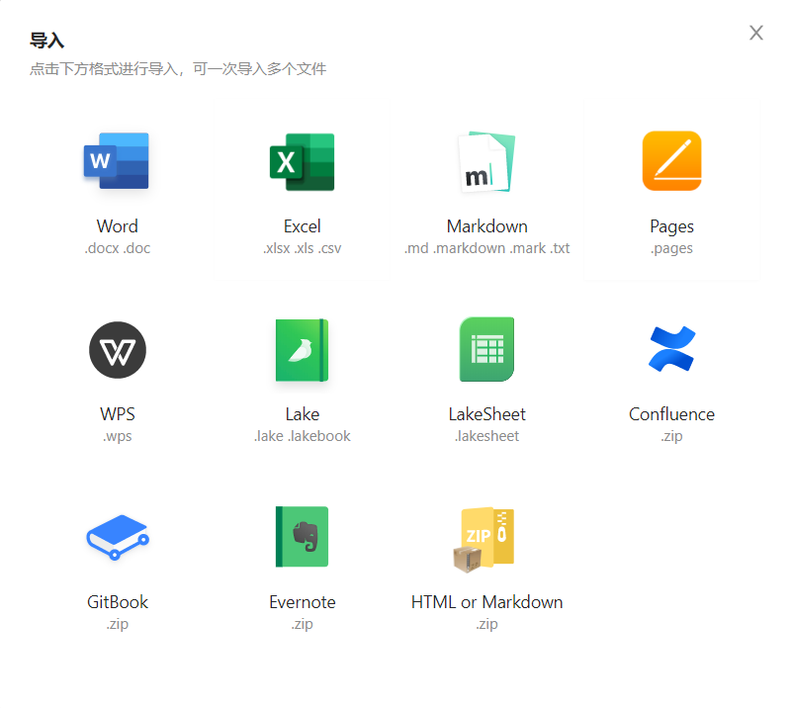Click ".zip" under GitBook
This screenshot has height=708, width=790.
point(118,624)
